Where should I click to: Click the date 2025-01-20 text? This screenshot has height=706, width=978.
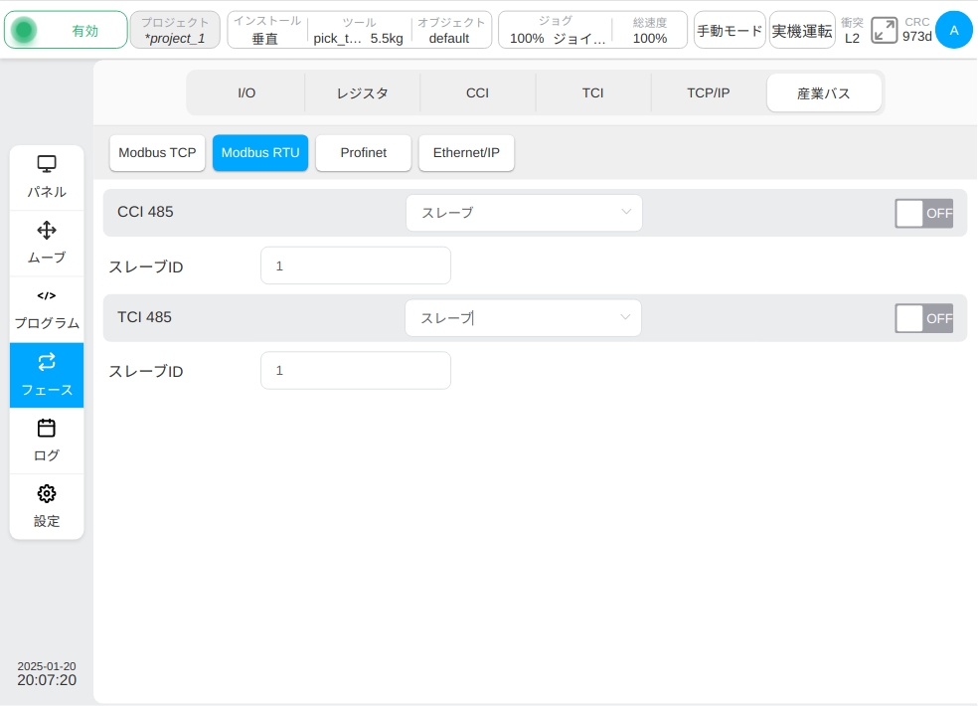47,666
